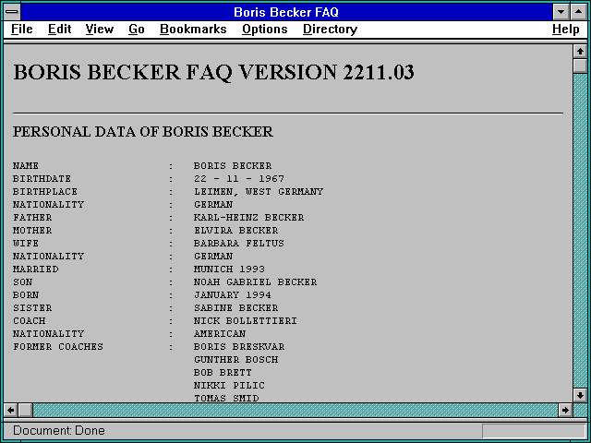
Task: Click 'KARL-HEINZ BECKER' father value
Action: coord(248,218)
